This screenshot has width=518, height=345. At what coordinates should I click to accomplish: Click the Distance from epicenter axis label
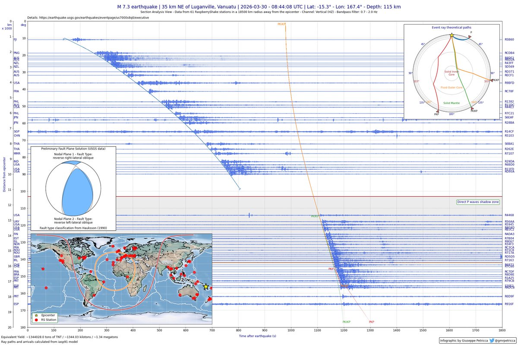point(4,175)
